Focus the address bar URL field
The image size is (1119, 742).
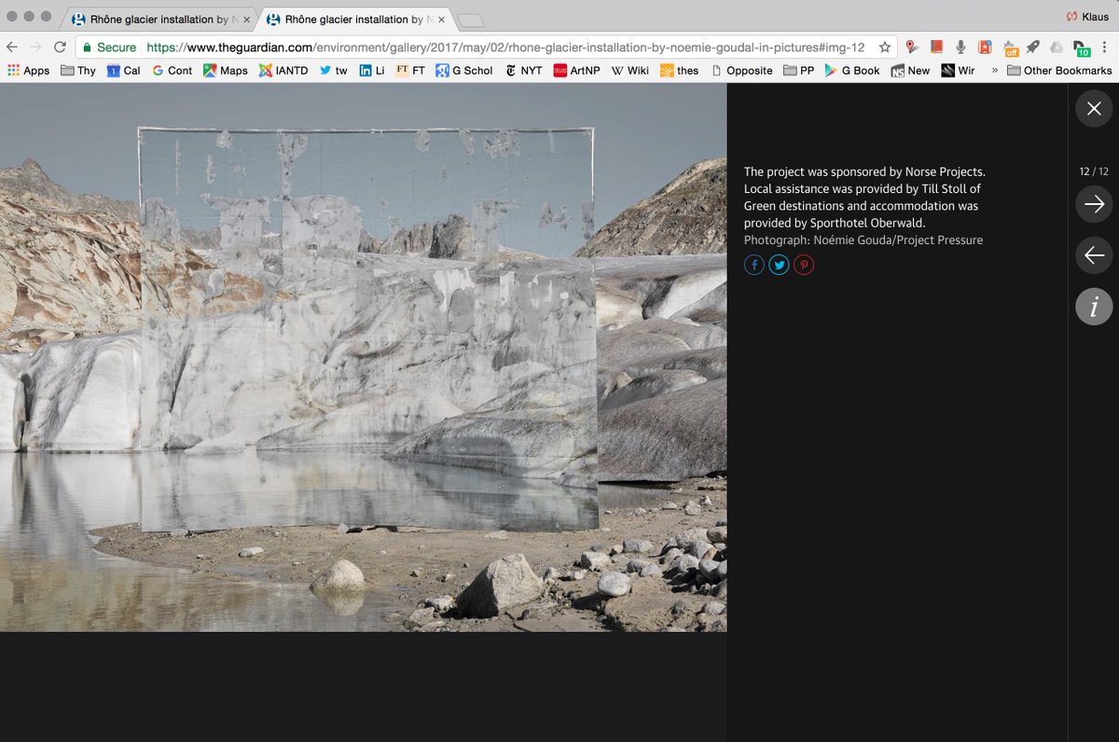pos(505,47)
